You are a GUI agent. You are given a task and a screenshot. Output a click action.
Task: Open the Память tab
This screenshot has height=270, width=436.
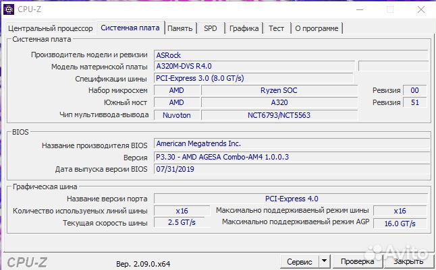(x=180, y=28)
